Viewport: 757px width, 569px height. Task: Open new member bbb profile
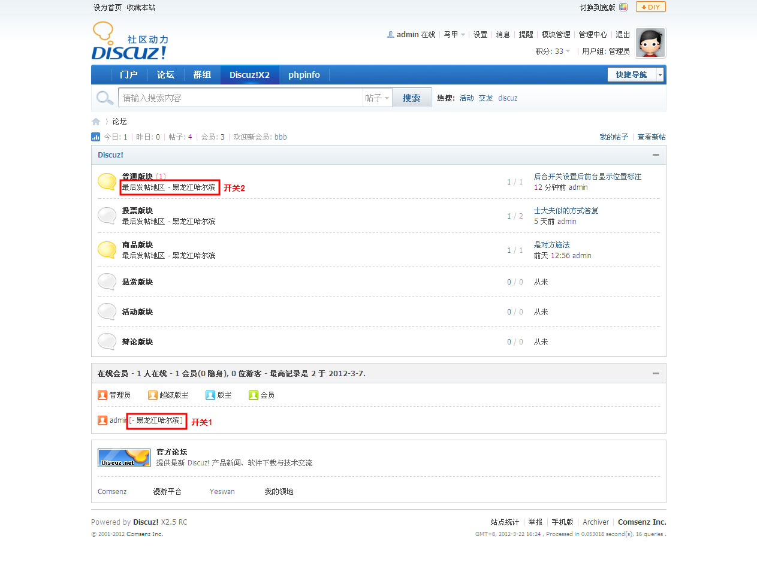tap(281, 137)
